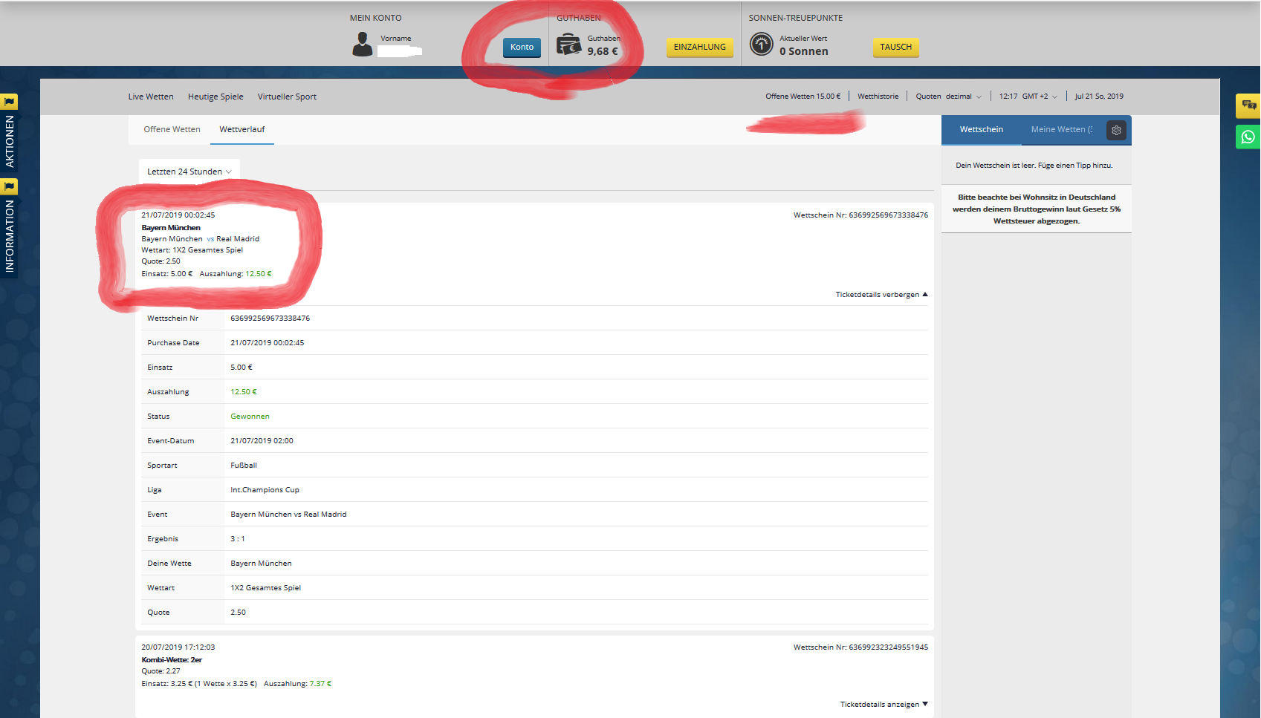Open the live chat speech bubble icon
Image resolution: width=1261 pixels, height=718 pixels.
click(x=1248, y=105)
